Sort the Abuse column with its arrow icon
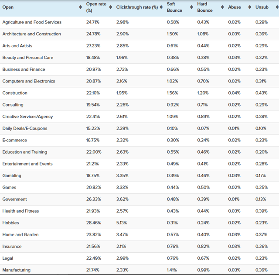The image size is (279, 275). (x=249, y=7)
